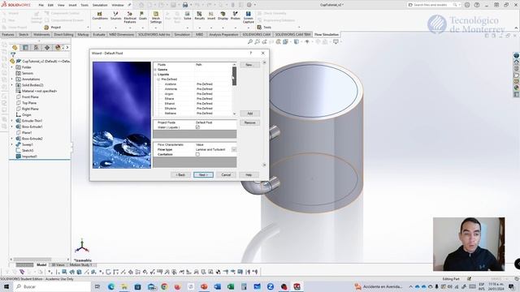Open Google Chrome from the taskbar
This screenshot has width=520, height=292.
164,286
